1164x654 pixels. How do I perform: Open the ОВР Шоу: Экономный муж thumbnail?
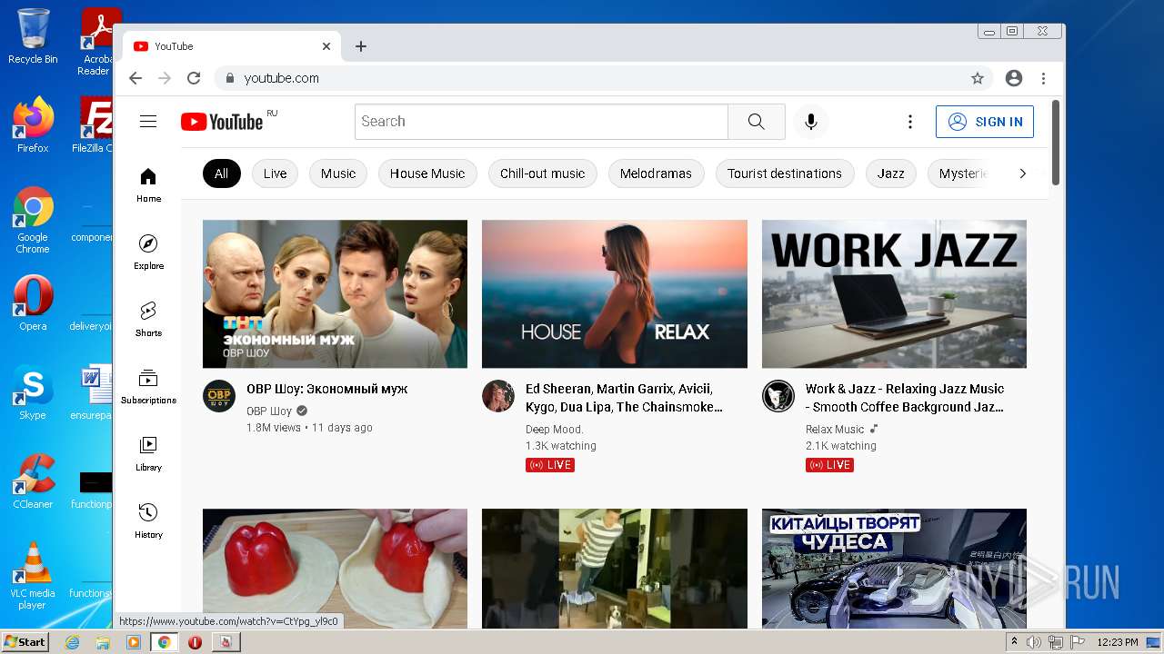(335, 294)
